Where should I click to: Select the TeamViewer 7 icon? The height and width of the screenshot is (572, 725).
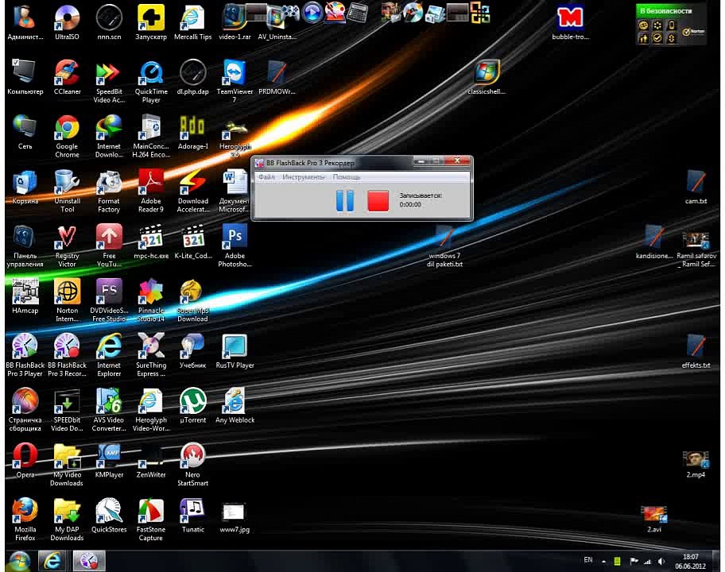[235, 82]
